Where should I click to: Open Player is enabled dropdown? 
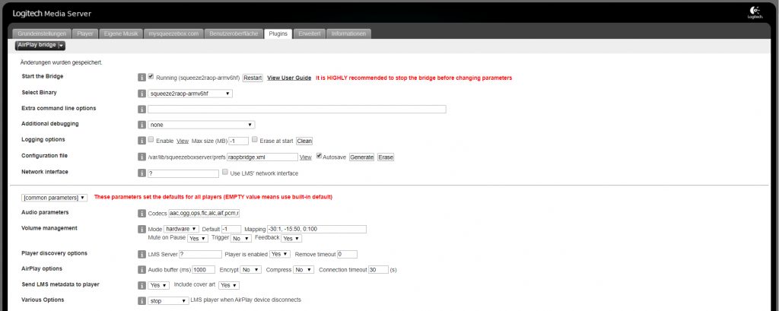[280, 254]
